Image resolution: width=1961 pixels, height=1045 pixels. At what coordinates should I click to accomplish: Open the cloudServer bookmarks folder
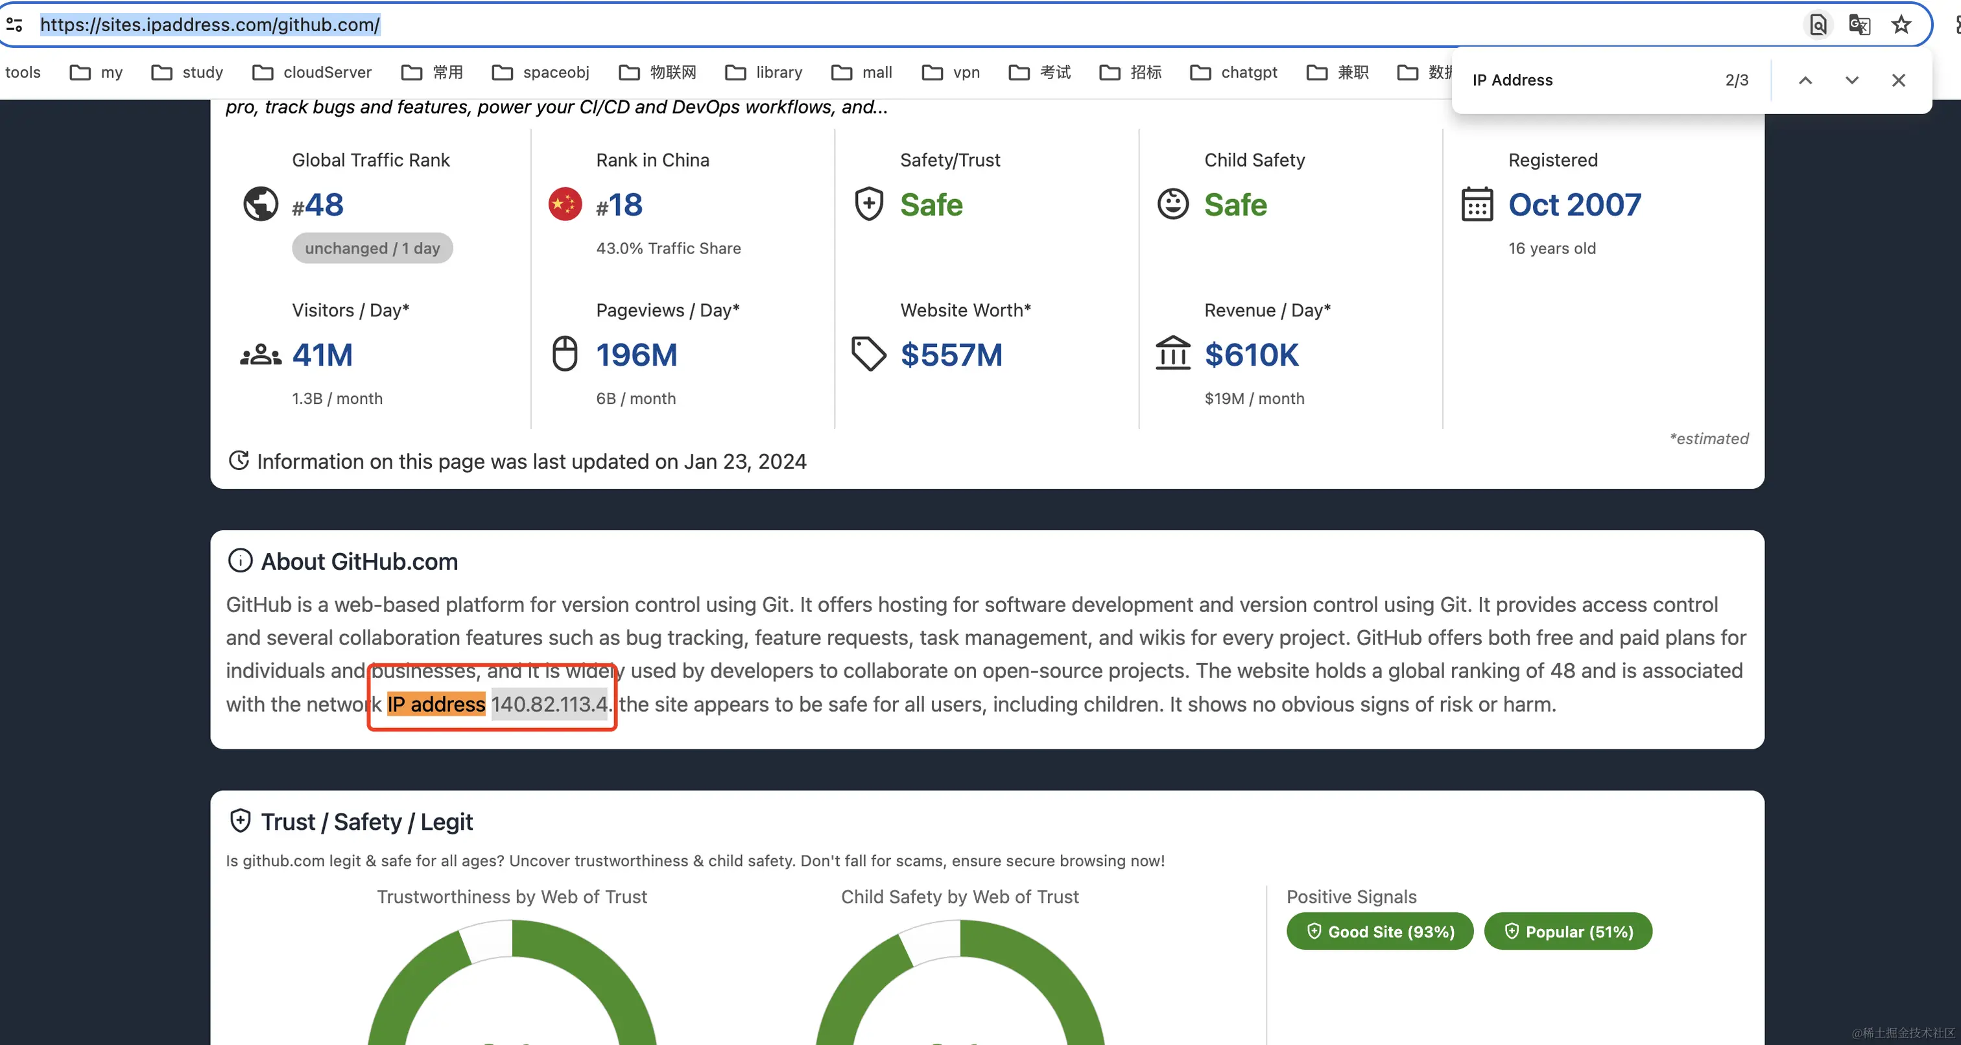click(312, 73)
